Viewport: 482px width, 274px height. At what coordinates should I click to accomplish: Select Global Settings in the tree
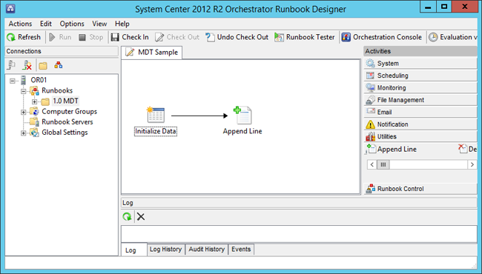[x=65, y=133]
